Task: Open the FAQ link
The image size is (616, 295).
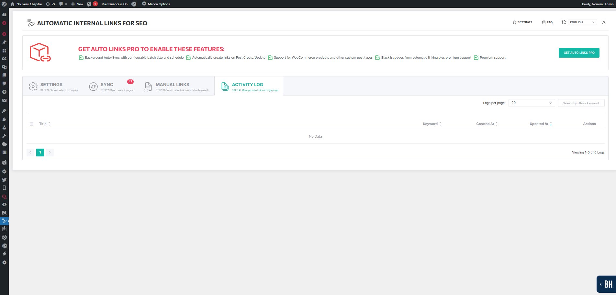Action: click(547, 22)
